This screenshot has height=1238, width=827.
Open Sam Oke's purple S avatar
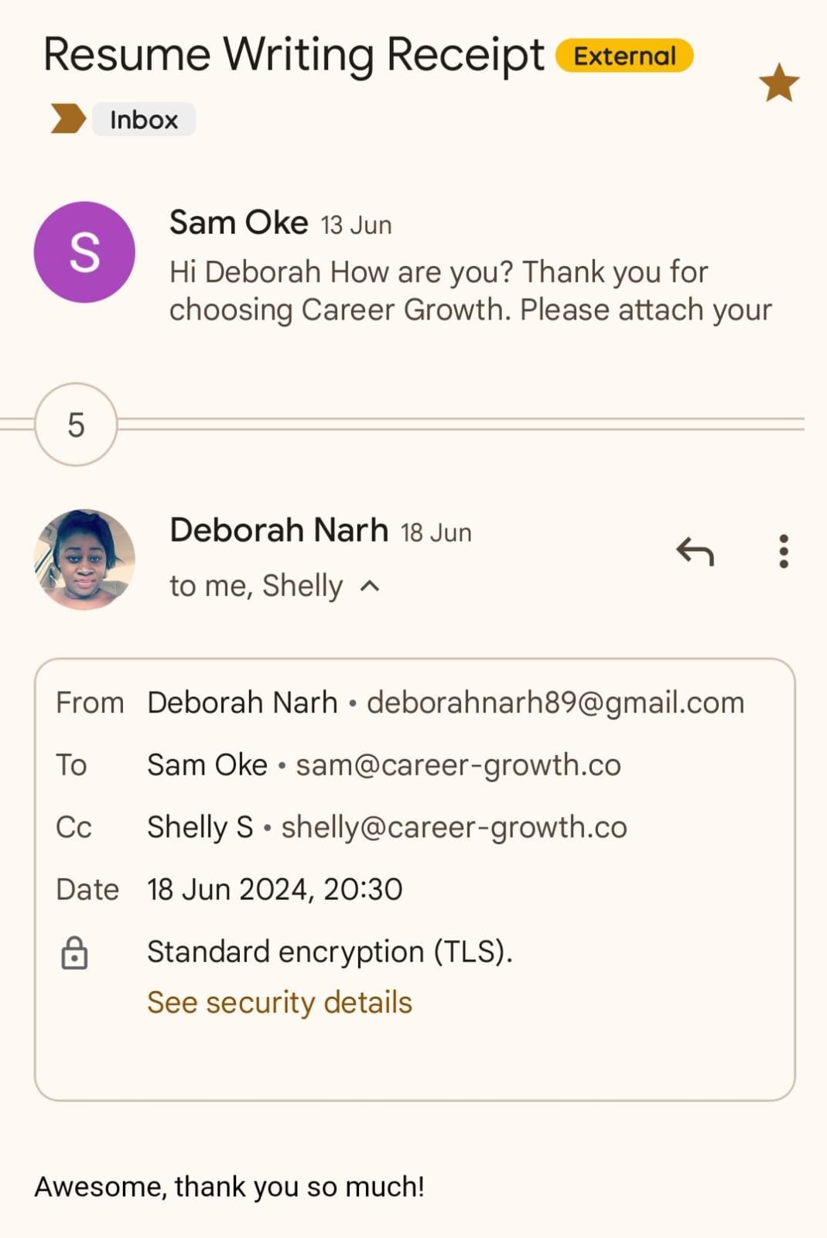pos(84,252)
